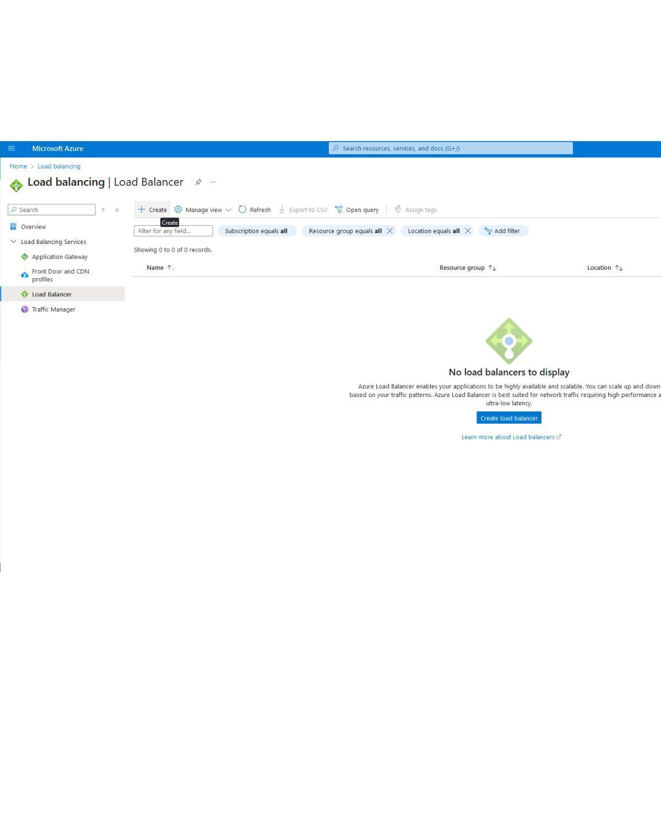Pin the Load balancing page
661x826 pixels.
pos(198,182)
